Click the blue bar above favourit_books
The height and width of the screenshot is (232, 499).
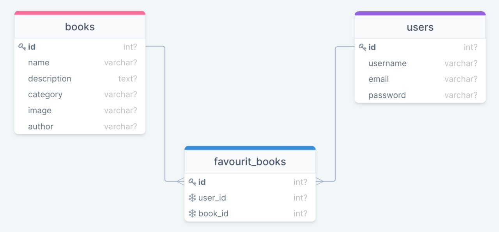(x=250, y=148)
